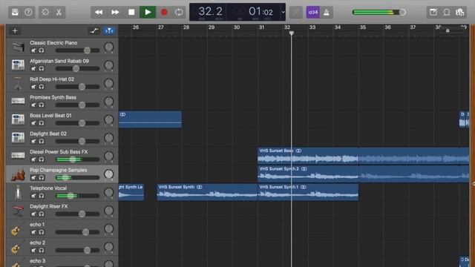Select echo 2 guitar track icon
475x267 pixels.
[x=18, y=247]
